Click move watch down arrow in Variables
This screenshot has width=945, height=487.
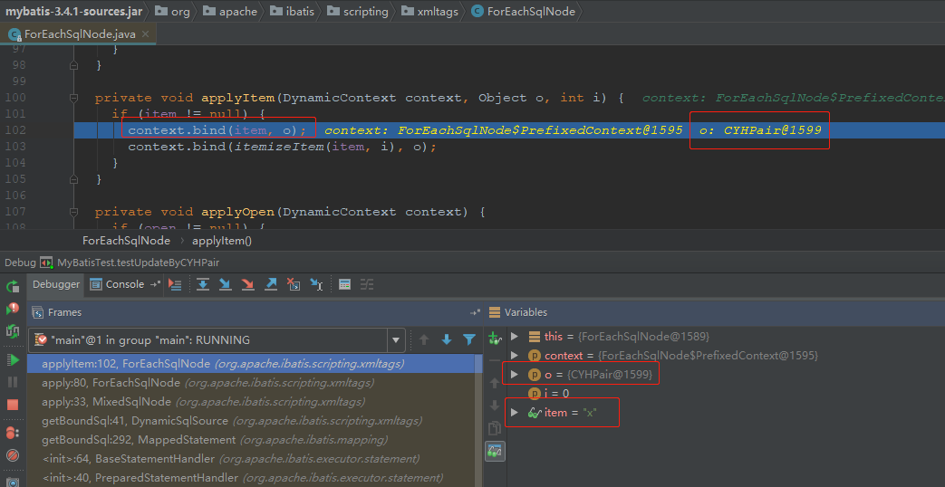tap(495, 406)
